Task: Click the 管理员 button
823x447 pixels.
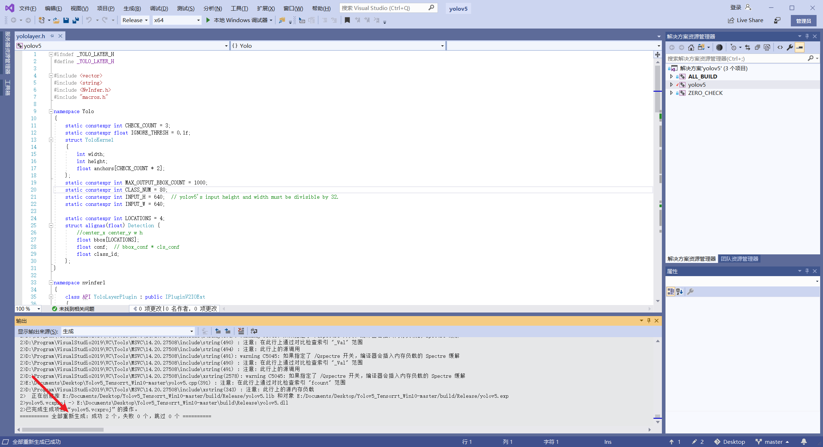Action: tap(803, 21)
